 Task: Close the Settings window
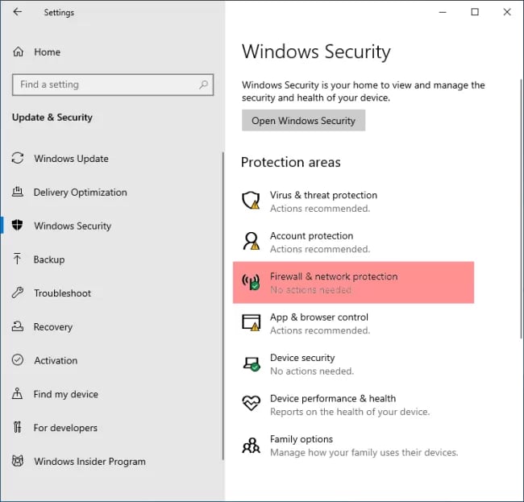507,12
